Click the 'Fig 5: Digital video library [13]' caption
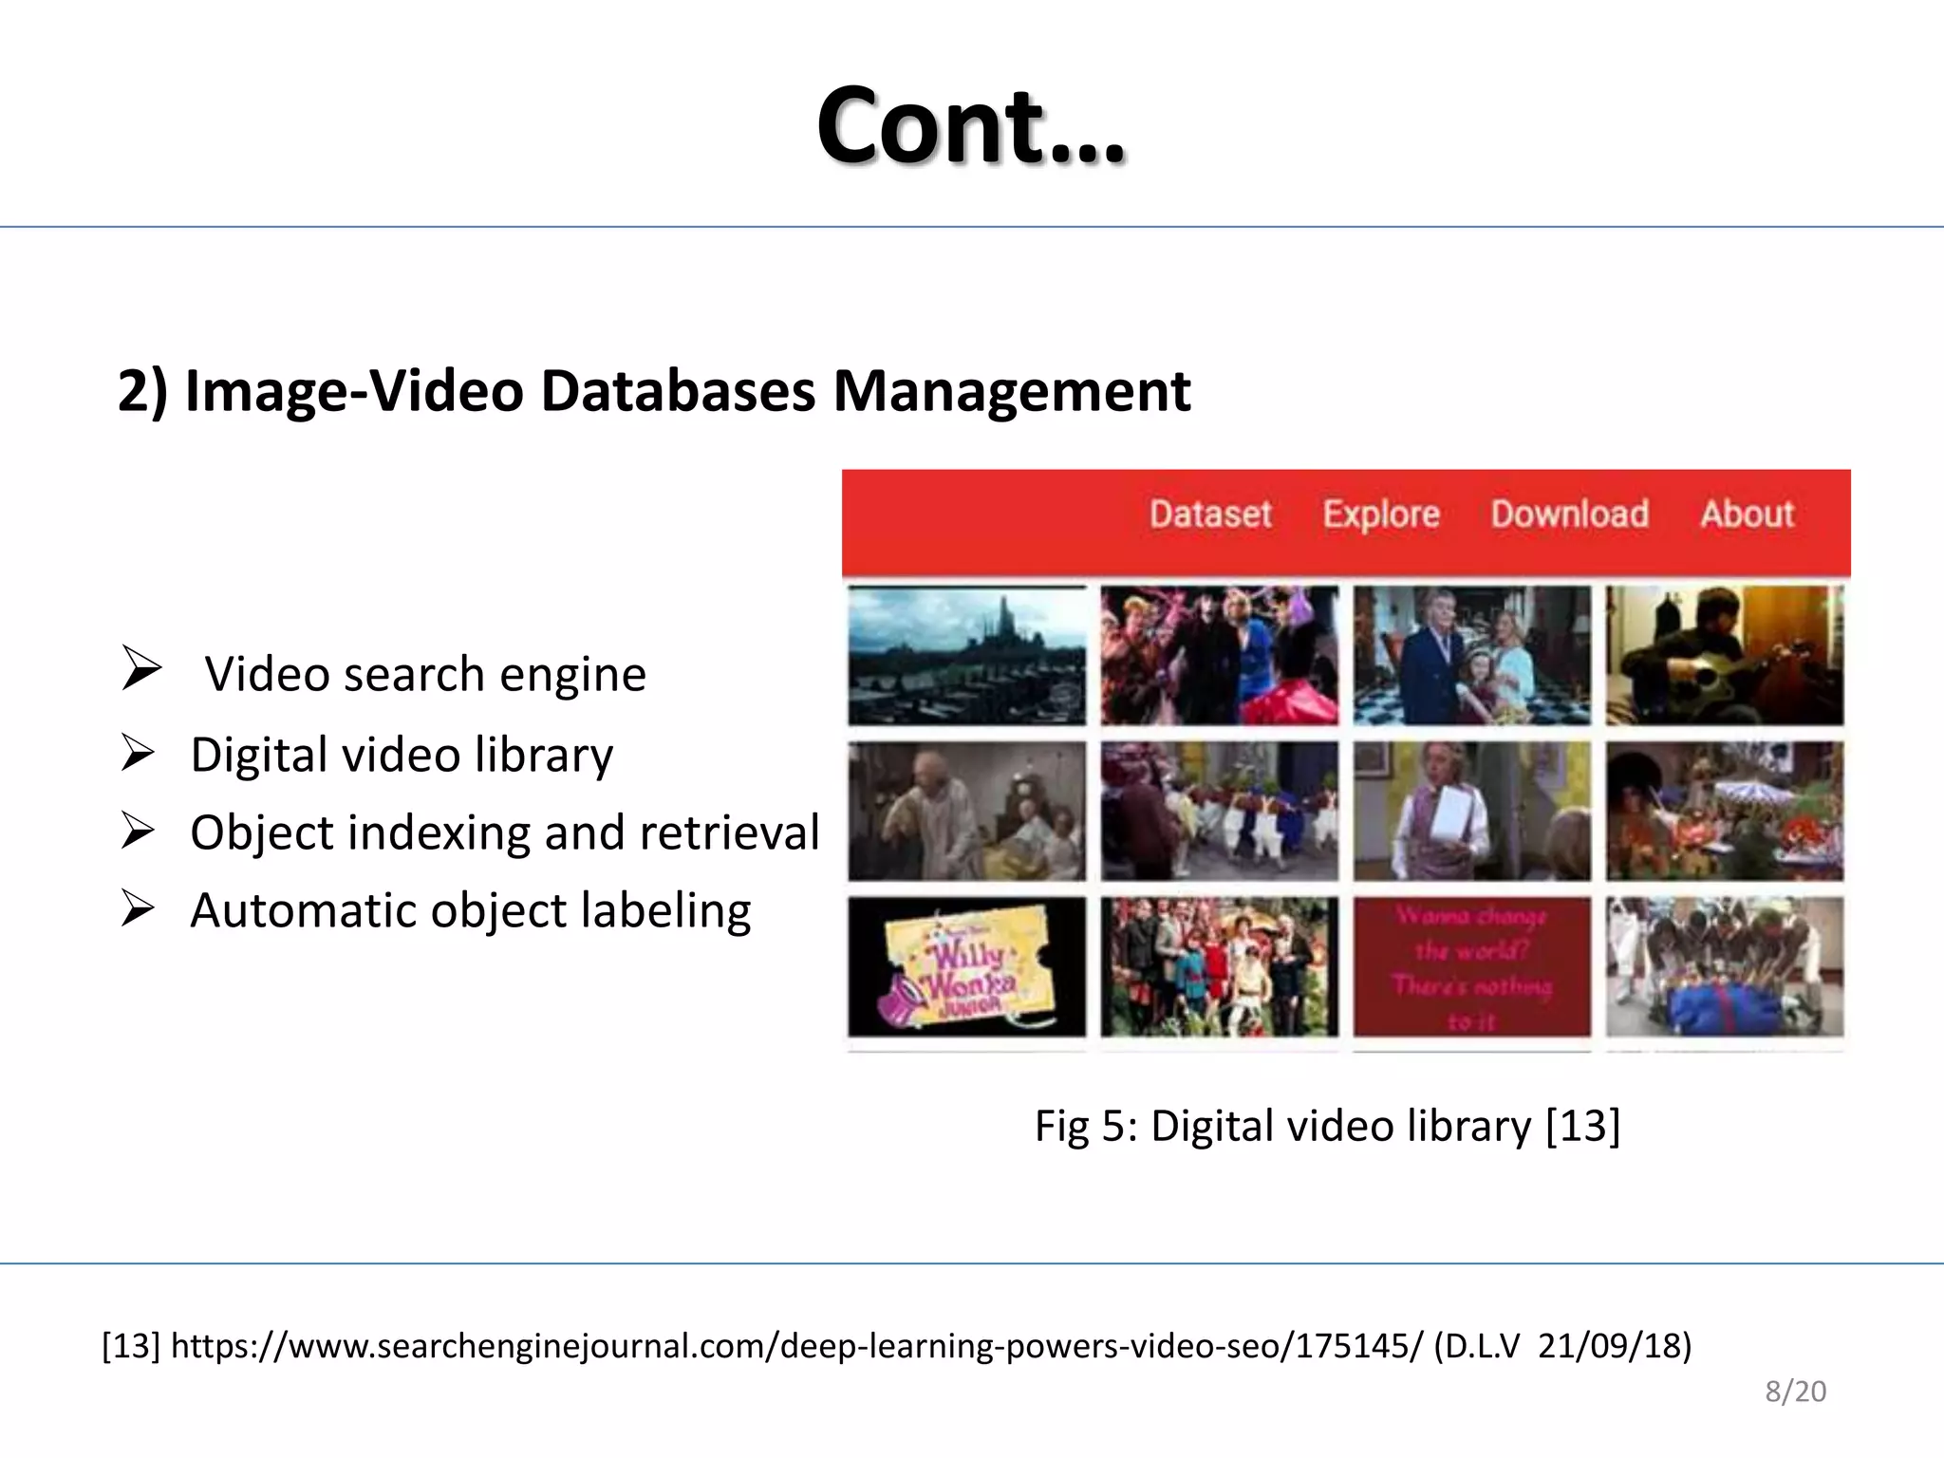The width and height of the screenshot is (1944, 1458). [1327, 1127]
